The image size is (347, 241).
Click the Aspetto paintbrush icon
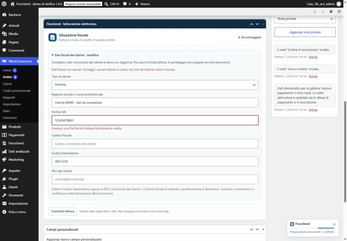pos(4,170)
